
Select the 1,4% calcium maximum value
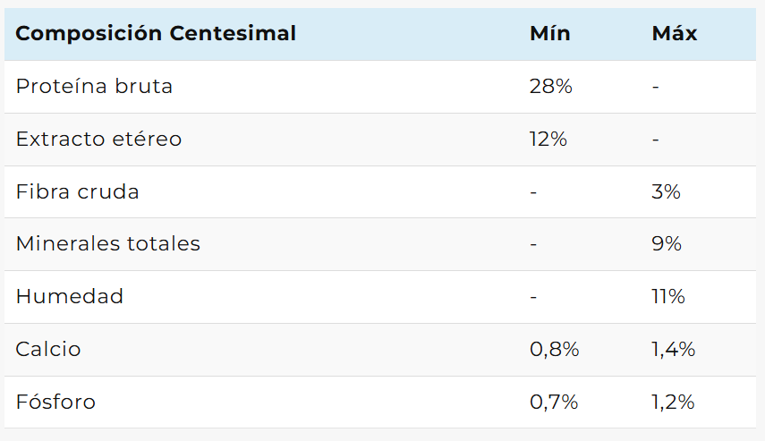pyautogui.click(x=674, y=350)
